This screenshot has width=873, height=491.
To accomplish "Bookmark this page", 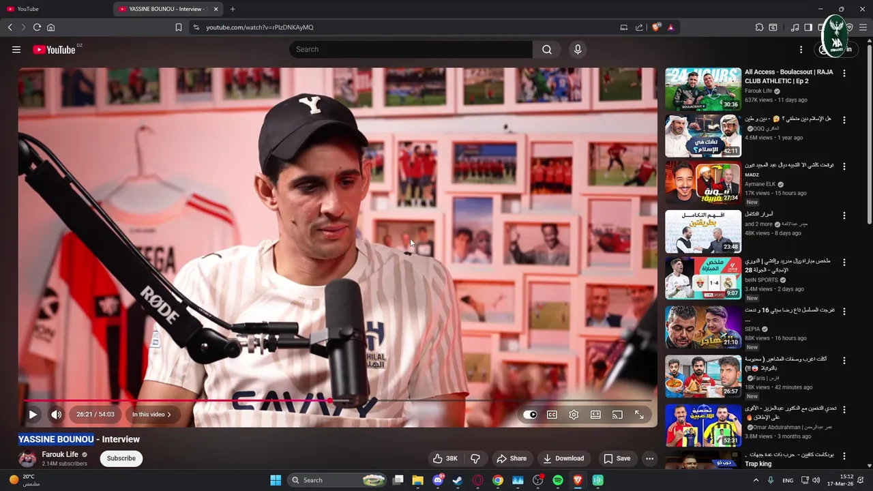I will (179, 27).
